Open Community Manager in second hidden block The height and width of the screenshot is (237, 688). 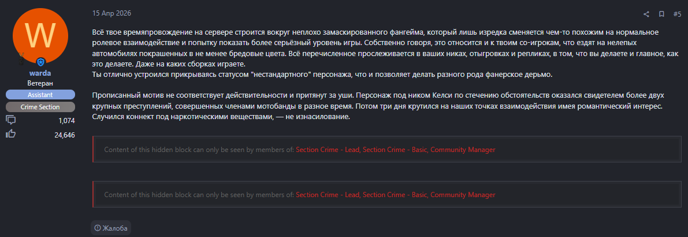(x=463, y=195)
